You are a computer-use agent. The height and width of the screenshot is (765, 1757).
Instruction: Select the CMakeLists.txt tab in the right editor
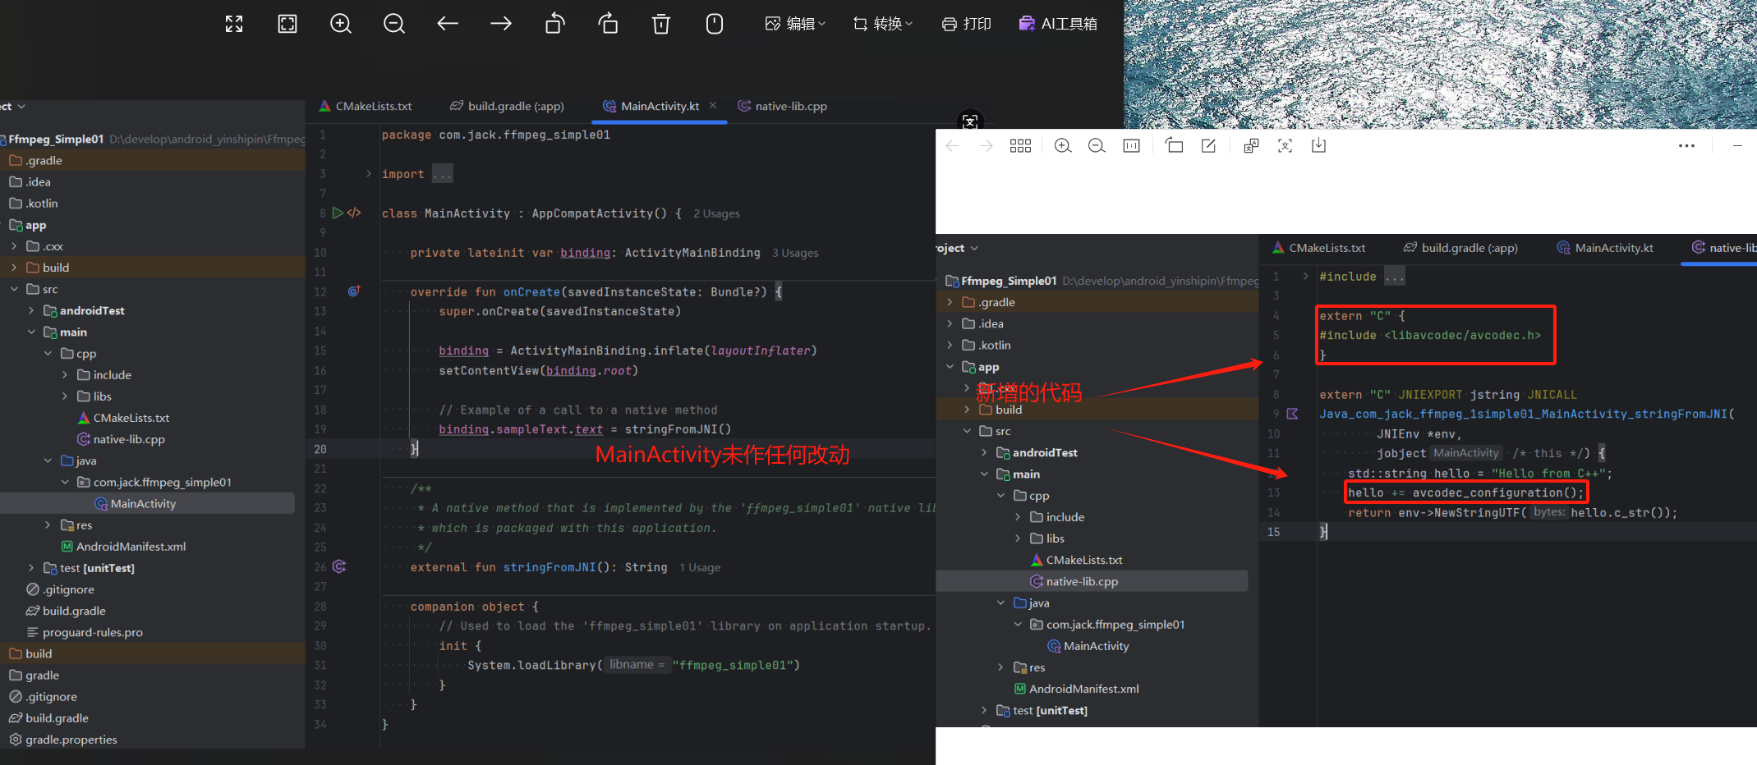point(1318,248)
